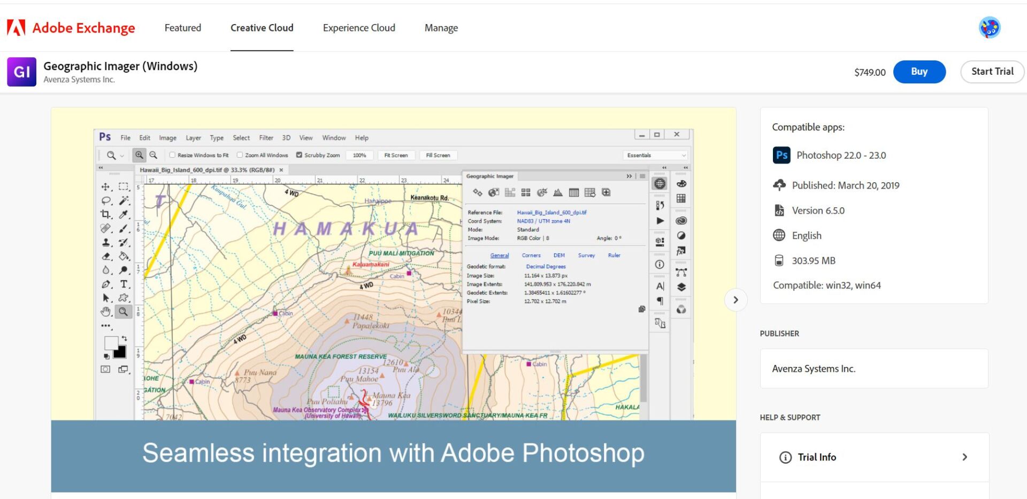Image resolution: width=1027 pixels, height=499 pixels.
Task: Collapse the left toolbox double-arrow
Action: pos(101,167)
